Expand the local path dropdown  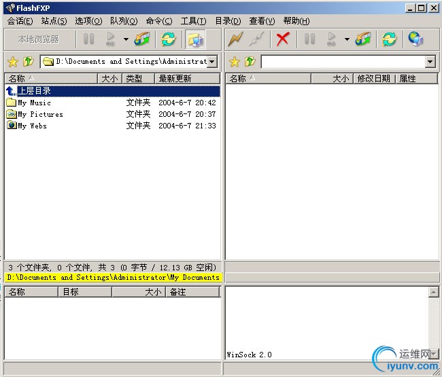(x=212, y=62)
